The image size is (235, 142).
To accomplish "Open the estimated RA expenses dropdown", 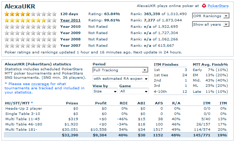I will click(120, 78).
